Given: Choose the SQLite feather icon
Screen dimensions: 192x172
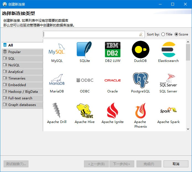Looking at the screenshot, I should tap(84, 50).
